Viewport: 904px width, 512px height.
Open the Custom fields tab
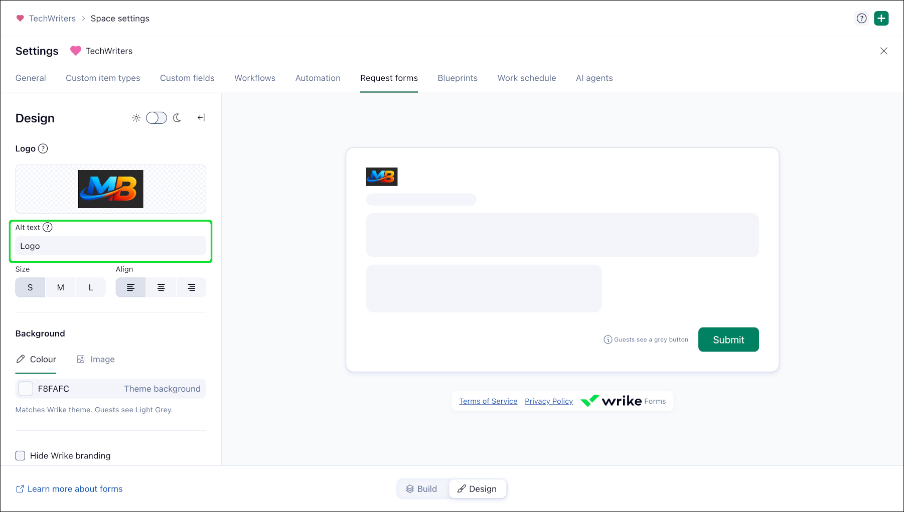[187, 78]
